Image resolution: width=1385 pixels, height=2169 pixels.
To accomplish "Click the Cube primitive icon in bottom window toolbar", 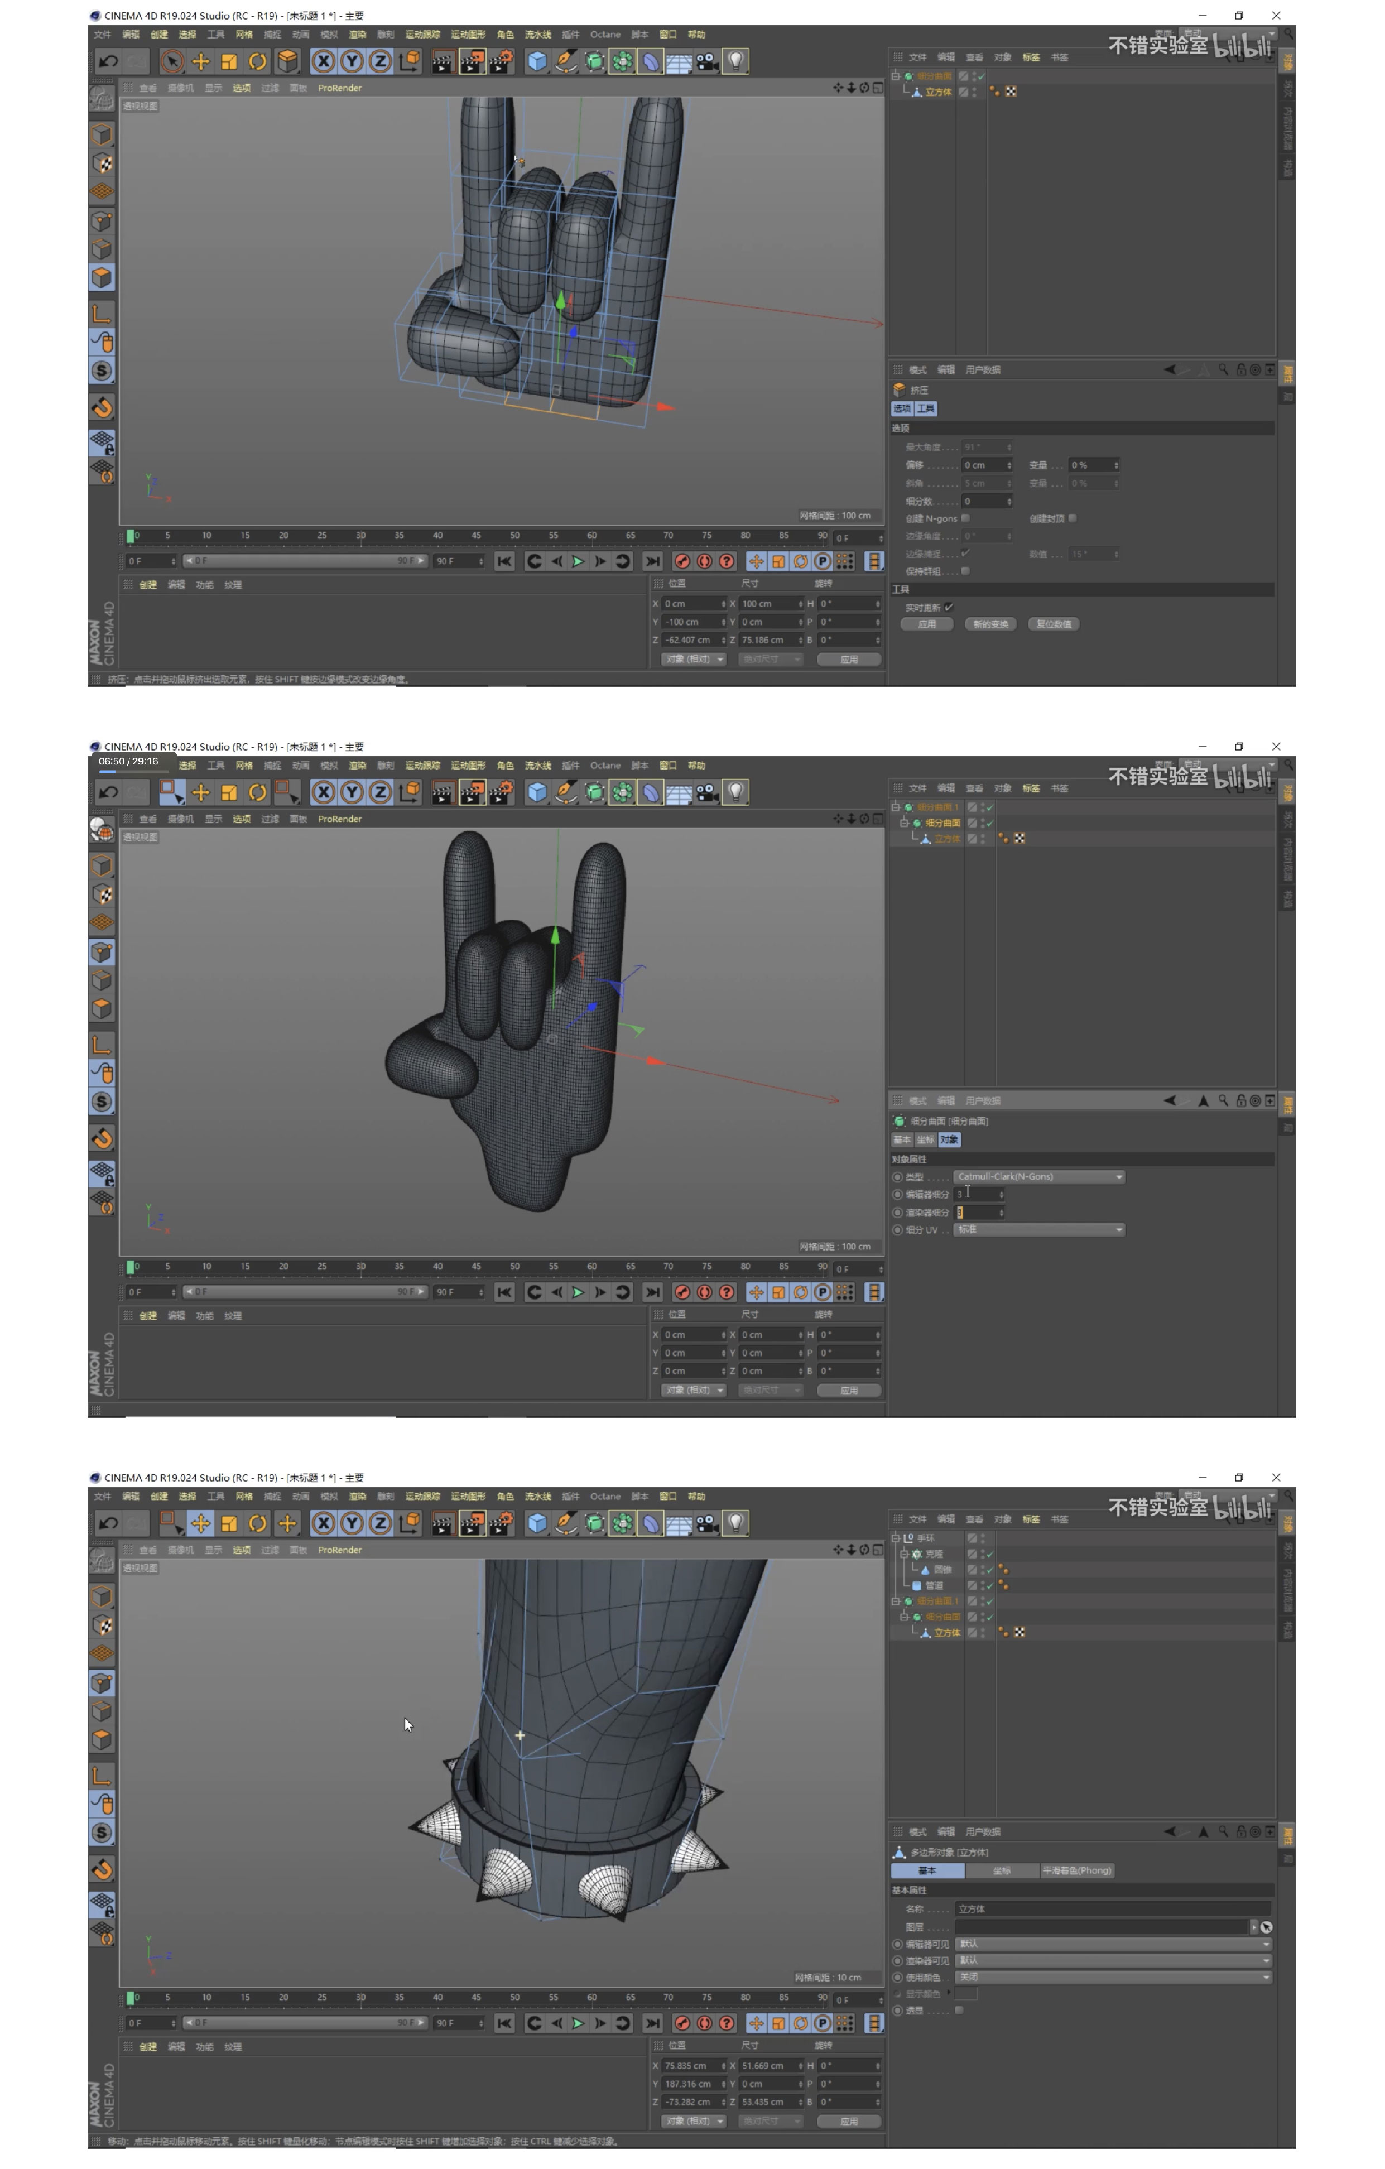I will [x=537, y=1523].
